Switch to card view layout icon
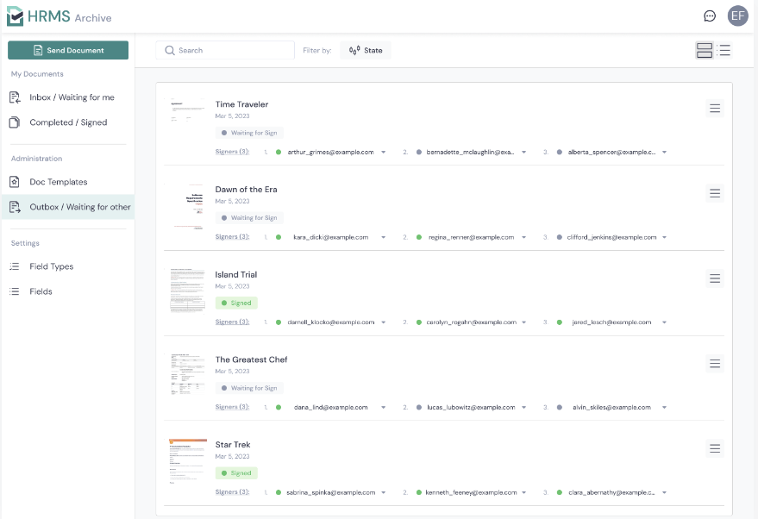758x519 pixels. tap(705, 50)
